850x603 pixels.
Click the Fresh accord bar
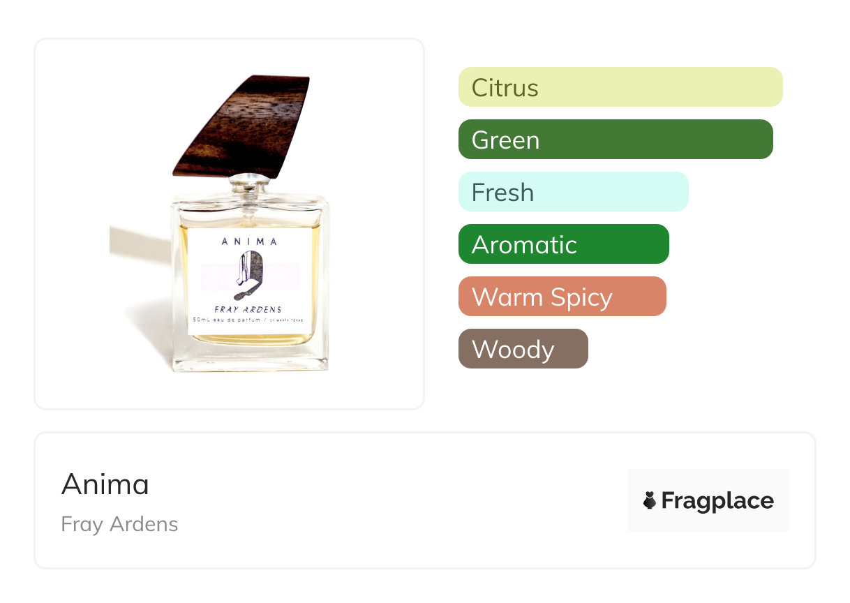pyautogui.click(x=574, y=192)
